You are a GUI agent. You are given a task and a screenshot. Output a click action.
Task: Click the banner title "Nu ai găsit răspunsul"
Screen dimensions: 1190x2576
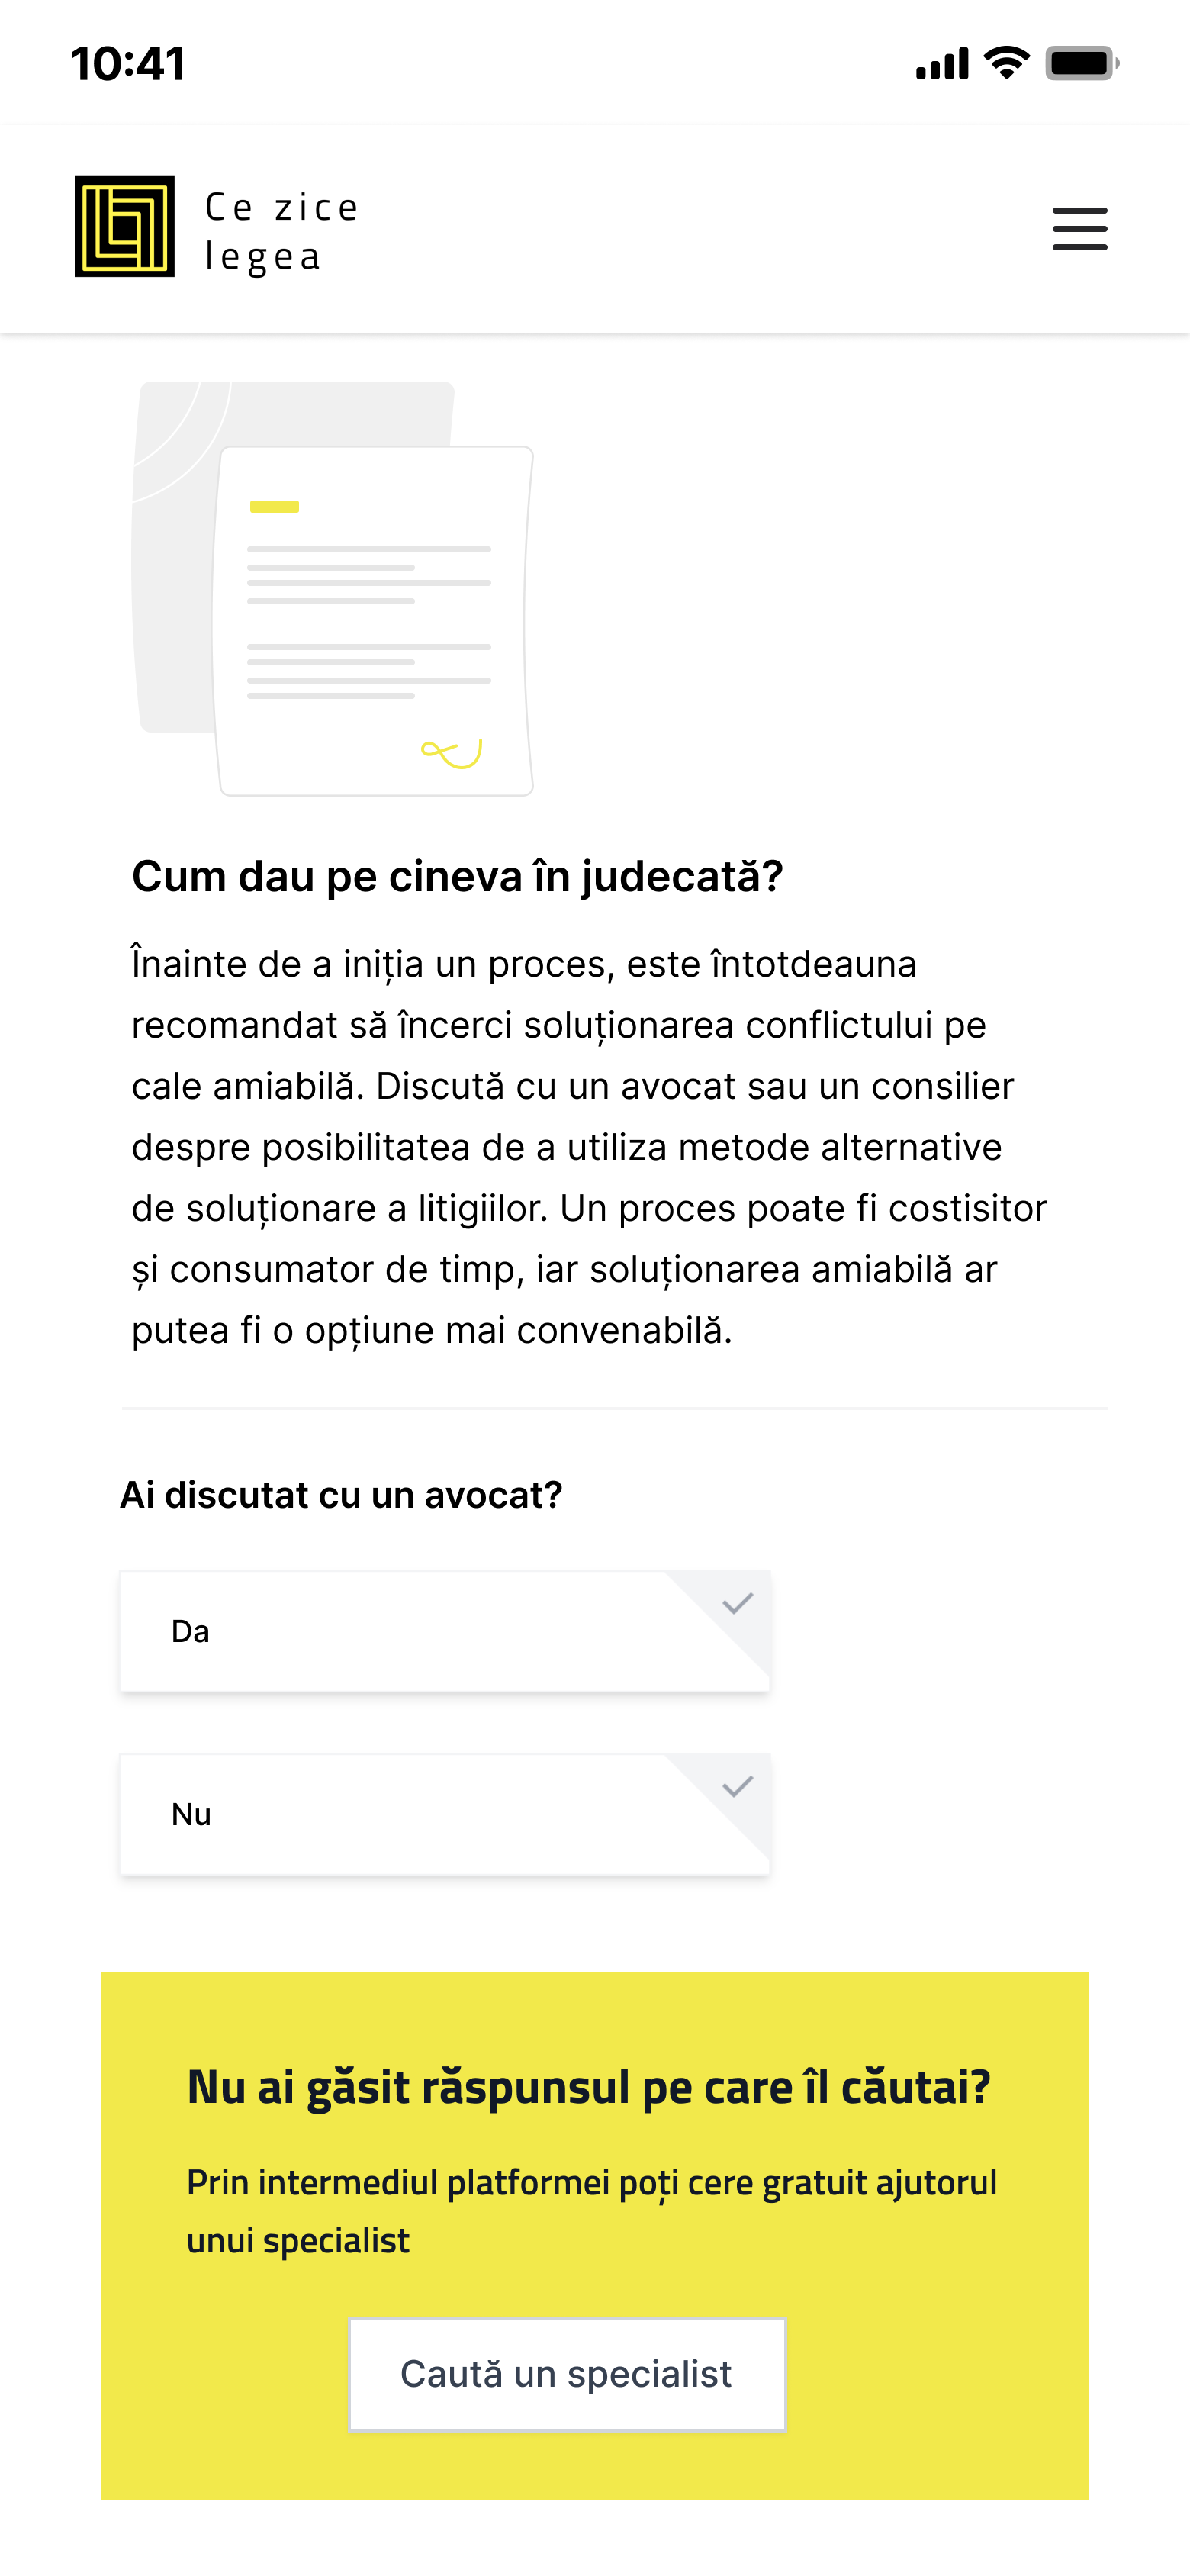pyautogui.click(x=588, y=2088)
